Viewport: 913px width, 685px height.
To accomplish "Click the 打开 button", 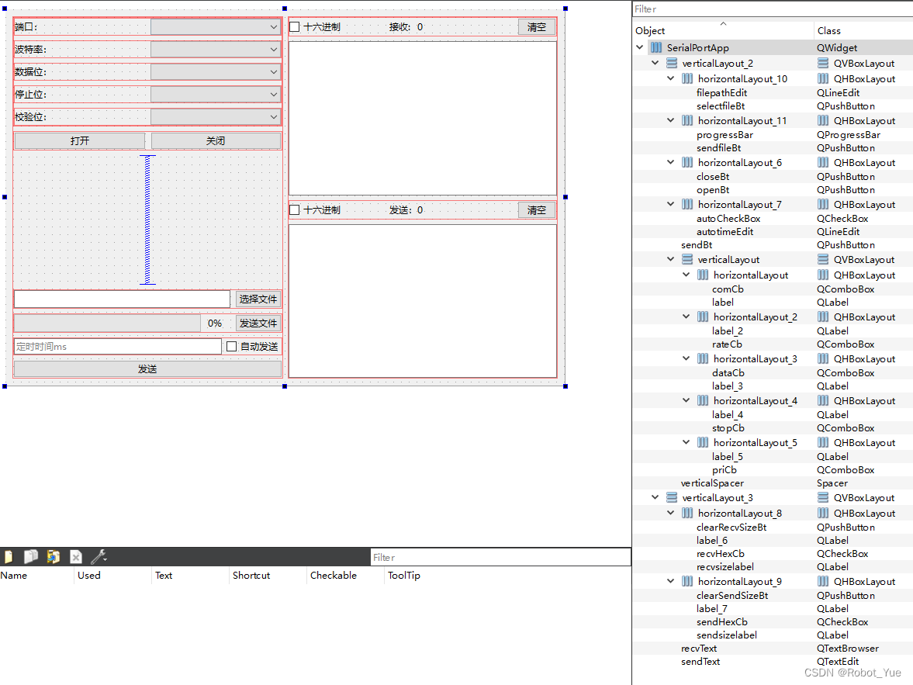I will (x=80, y=140).
